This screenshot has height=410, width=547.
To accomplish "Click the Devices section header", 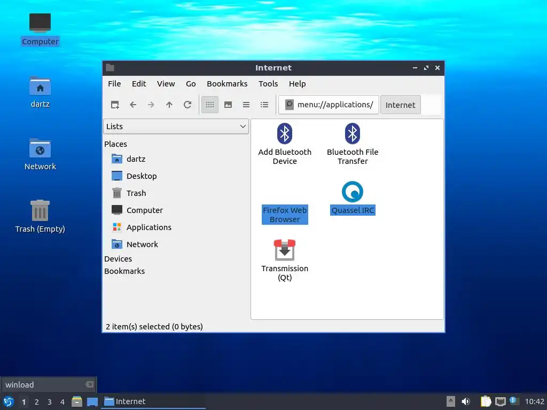I will click(118, 259).
